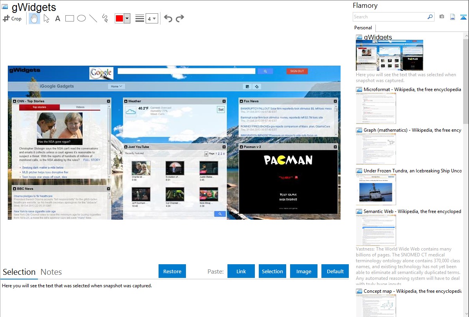The width and height of the screenshot is (469, 317).
Task: Click the Paste Link button
Action: [241, 271]
